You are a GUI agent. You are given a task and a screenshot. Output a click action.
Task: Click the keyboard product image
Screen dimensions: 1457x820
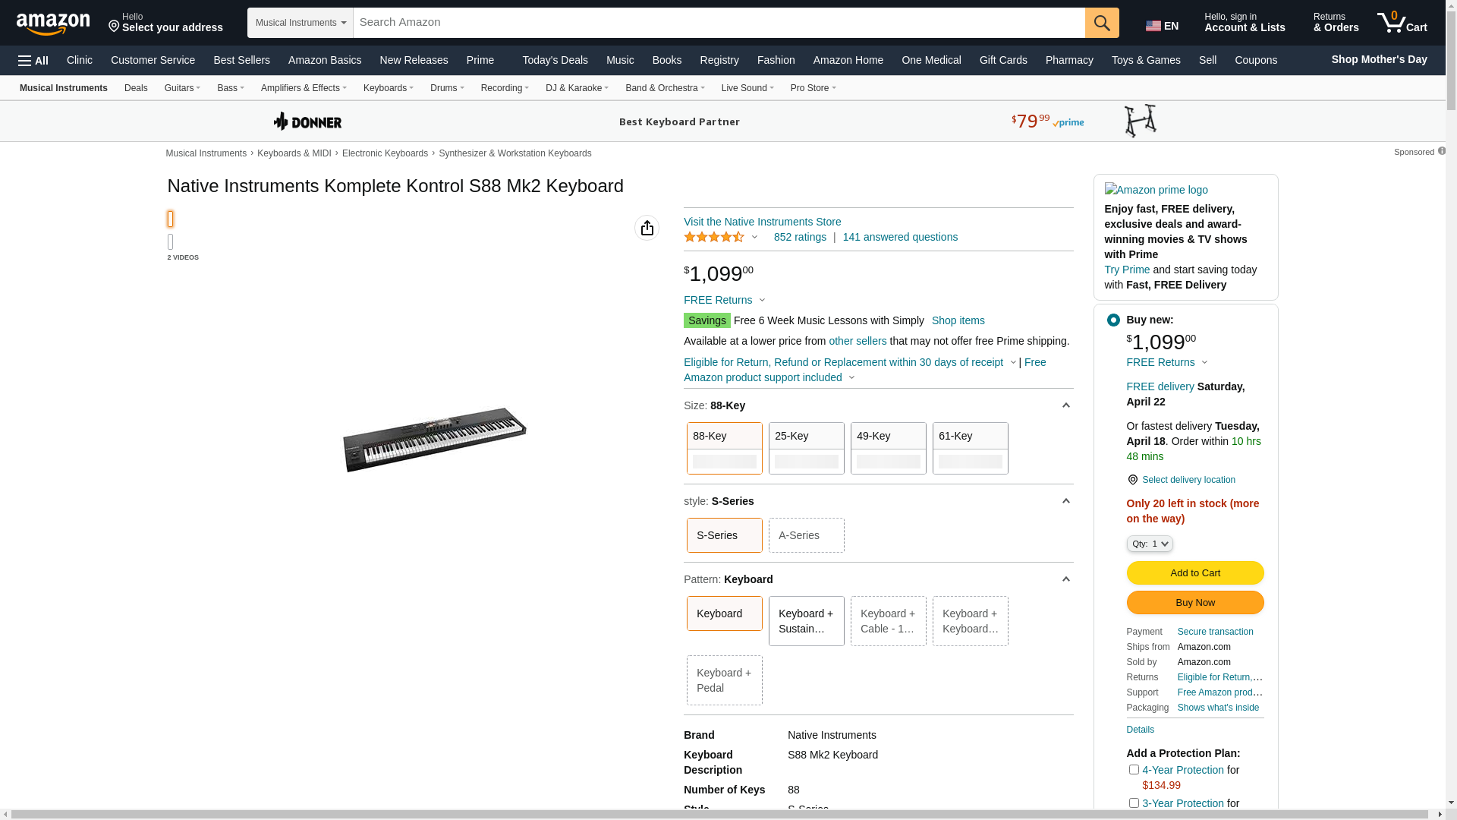click(x=434, y=440)
